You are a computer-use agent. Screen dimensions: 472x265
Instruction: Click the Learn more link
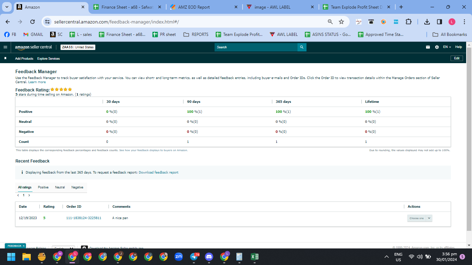(37, 82)
